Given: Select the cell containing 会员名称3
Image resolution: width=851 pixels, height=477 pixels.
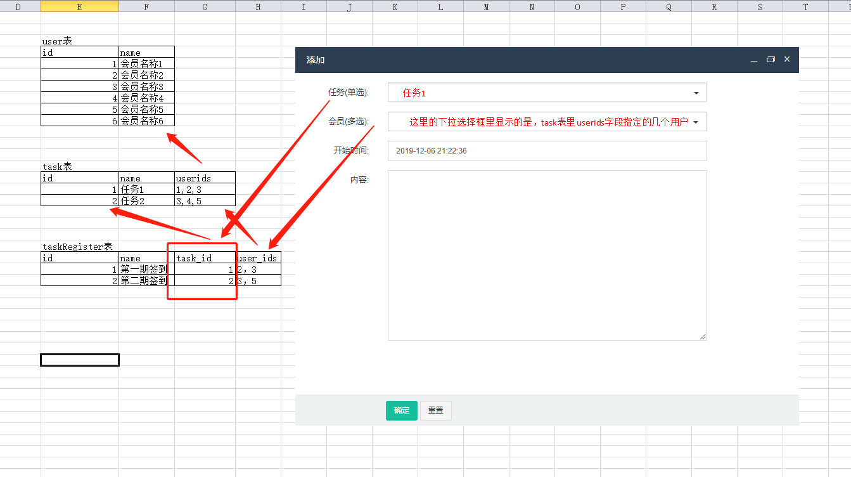Looking at the screenshot, I should tap(146, 86).
